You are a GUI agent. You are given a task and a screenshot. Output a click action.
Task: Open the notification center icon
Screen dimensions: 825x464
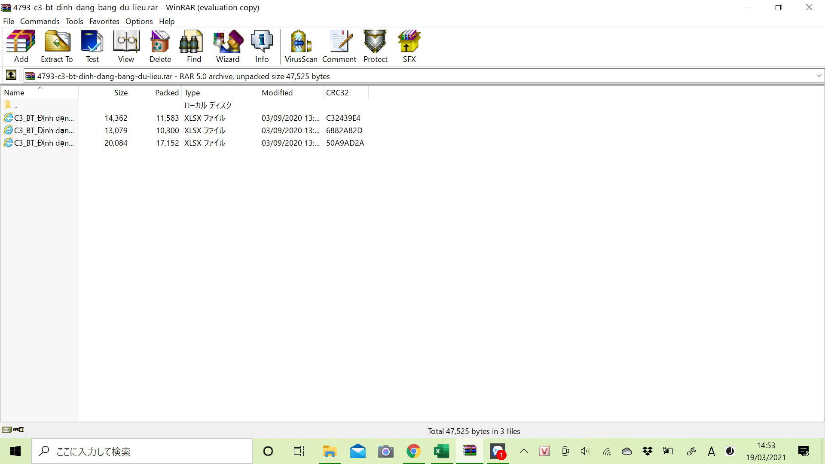[803, 451]
